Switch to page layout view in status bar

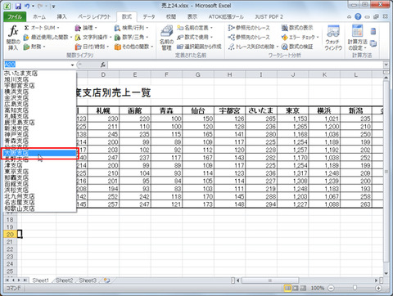click(x=296, y=288)
